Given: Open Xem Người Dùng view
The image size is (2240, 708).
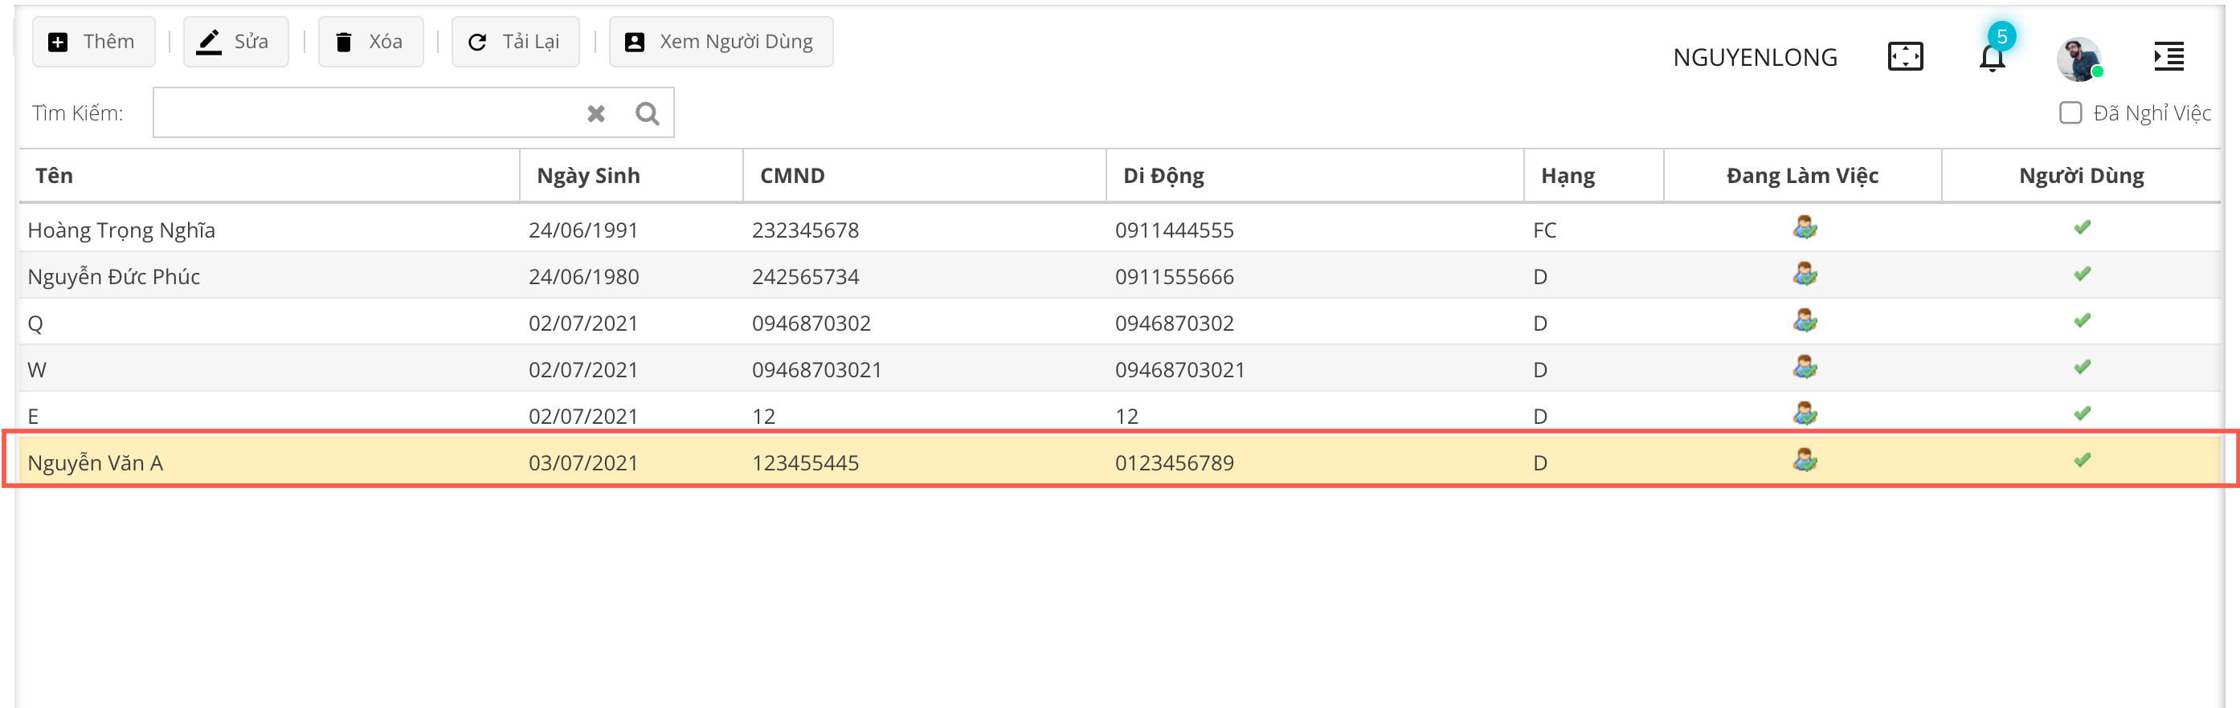Looking at the screenshot, I should pos(720,42).
